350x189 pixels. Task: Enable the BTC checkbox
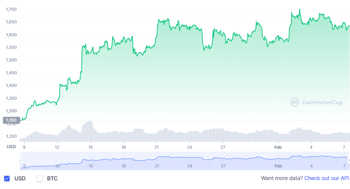click(40, 179)
